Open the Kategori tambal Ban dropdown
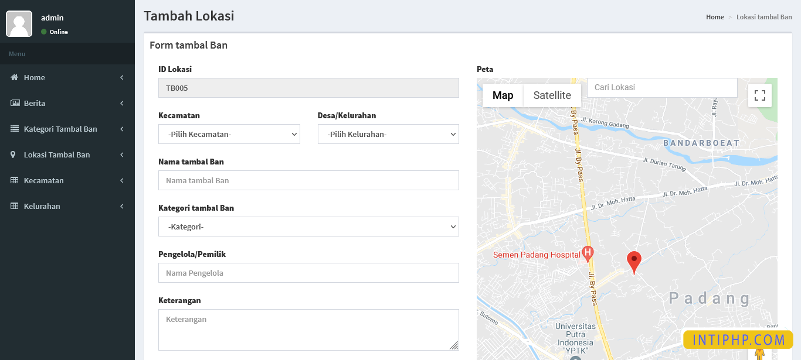801x360 pixels. click(308, 227)
